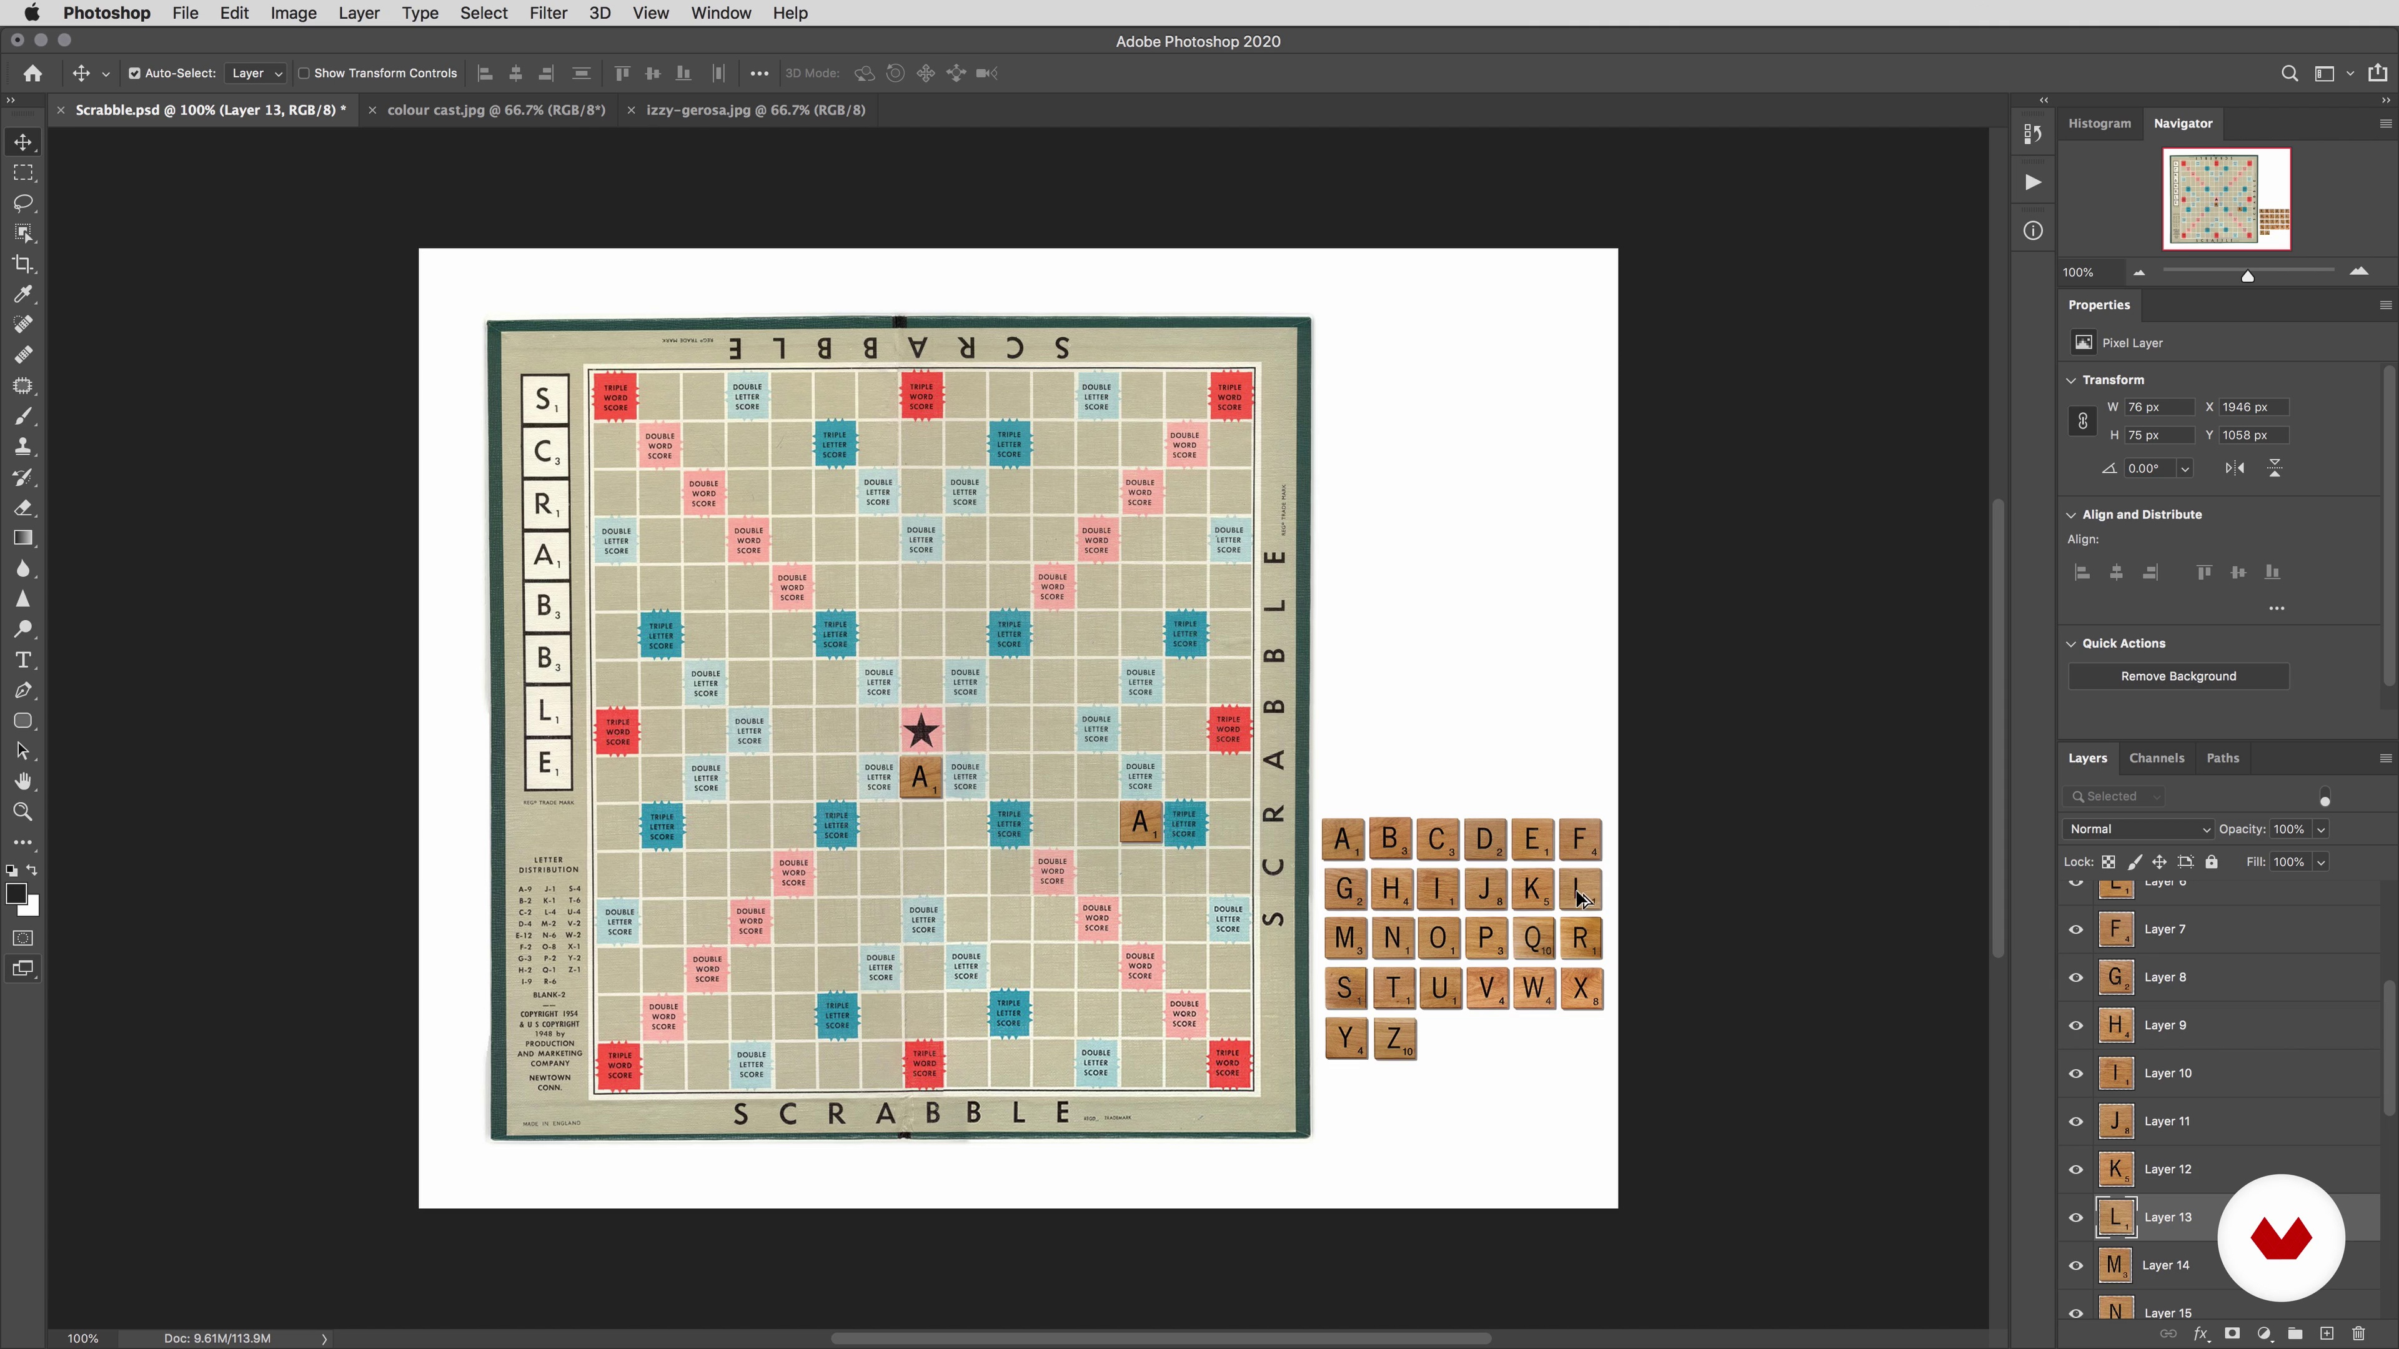The image size is (2399, 1349).
Task: Select the Eraser tool
Action: click(x=23, y=508)
